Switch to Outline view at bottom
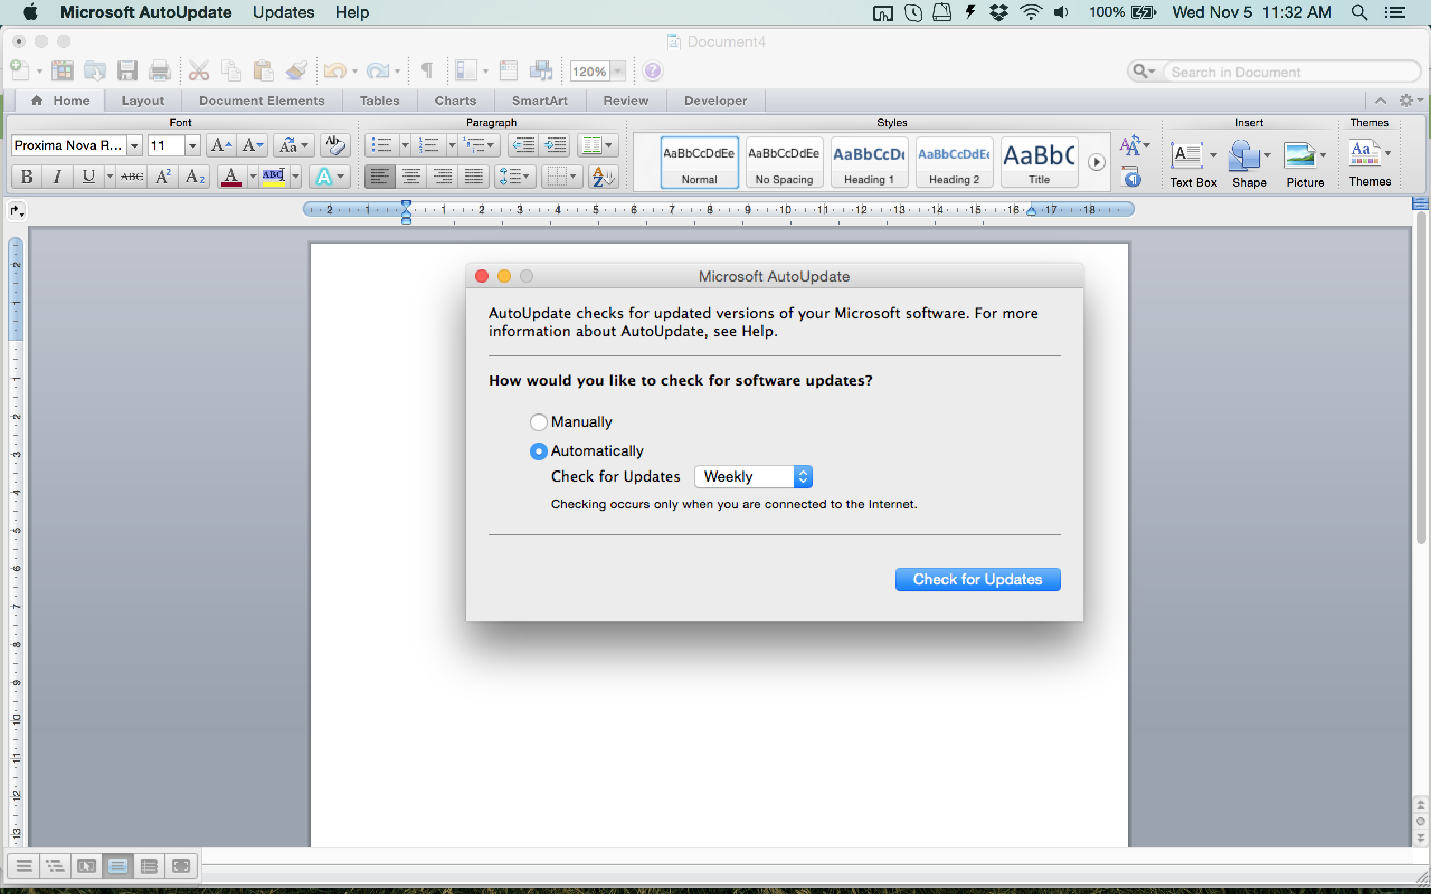The image size is (1431, 894). coord(55,866)
